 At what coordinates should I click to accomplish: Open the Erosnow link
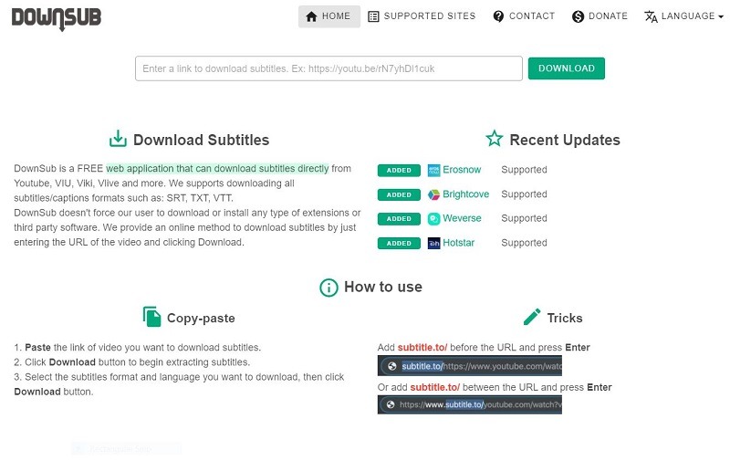(462, 170)
